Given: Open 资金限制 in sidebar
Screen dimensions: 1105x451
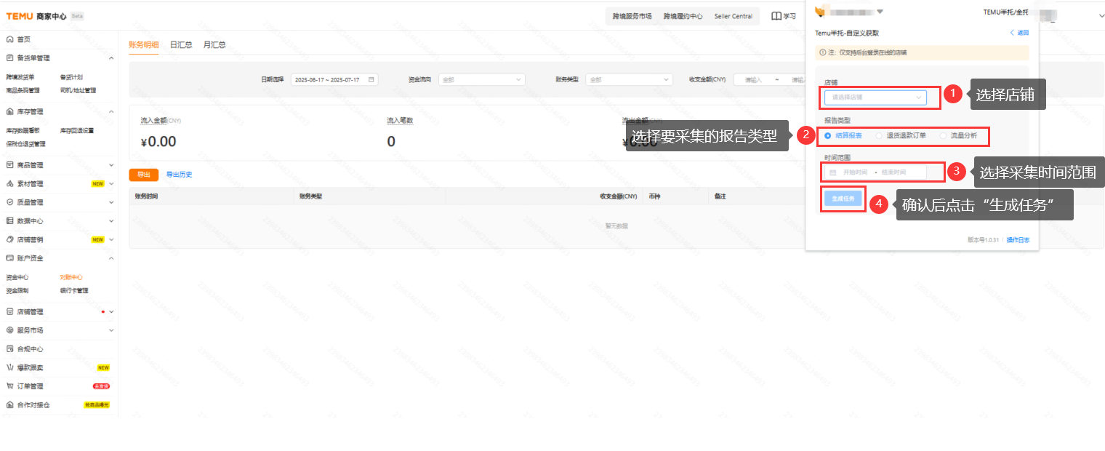Looking at the screenshot, I should pos(17,290).
